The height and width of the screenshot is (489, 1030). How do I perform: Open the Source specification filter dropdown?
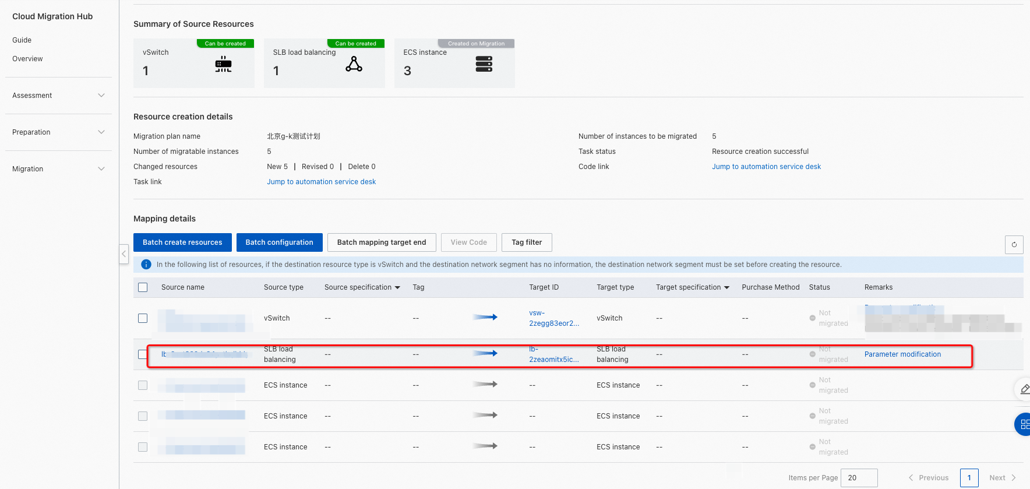397,287
